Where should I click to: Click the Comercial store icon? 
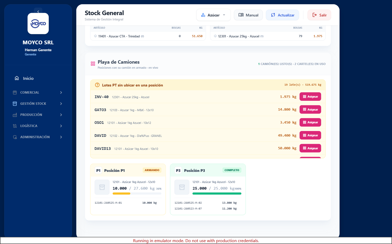click(15, 93)
